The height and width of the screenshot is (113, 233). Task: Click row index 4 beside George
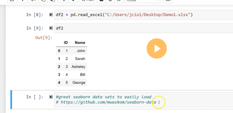coord(59,83)
